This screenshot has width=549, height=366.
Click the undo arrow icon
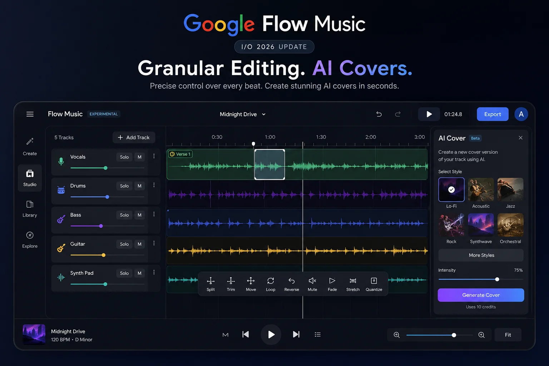pyautogui.click(x=379, y=114)
